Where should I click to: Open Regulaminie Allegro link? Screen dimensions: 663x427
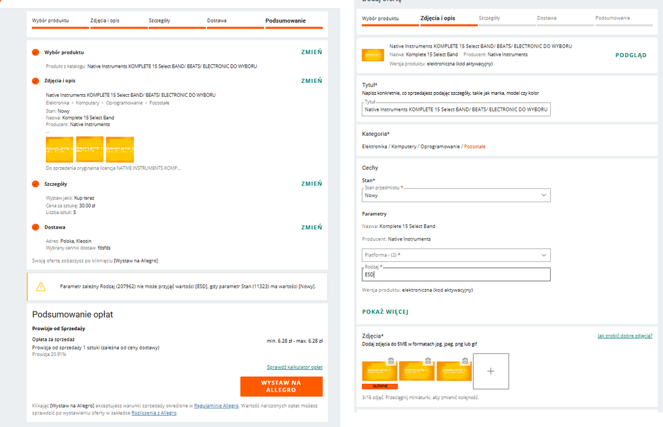pos(216,406)
